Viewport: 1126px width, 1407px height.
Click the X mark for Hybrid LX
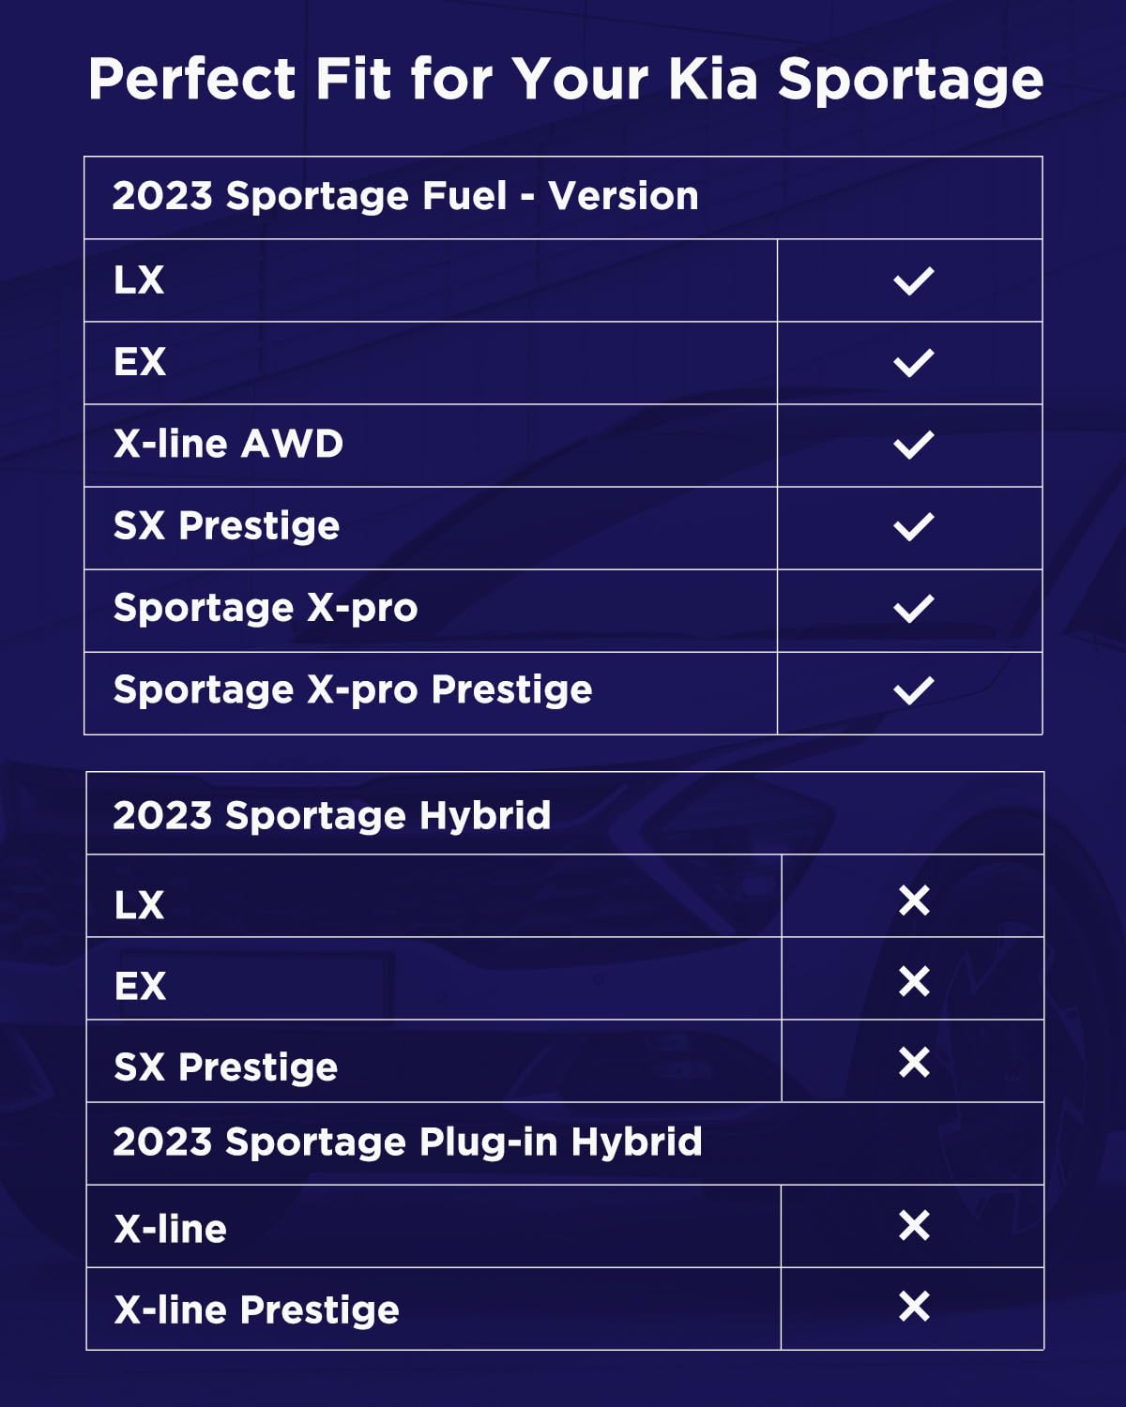tap(914, 900)
